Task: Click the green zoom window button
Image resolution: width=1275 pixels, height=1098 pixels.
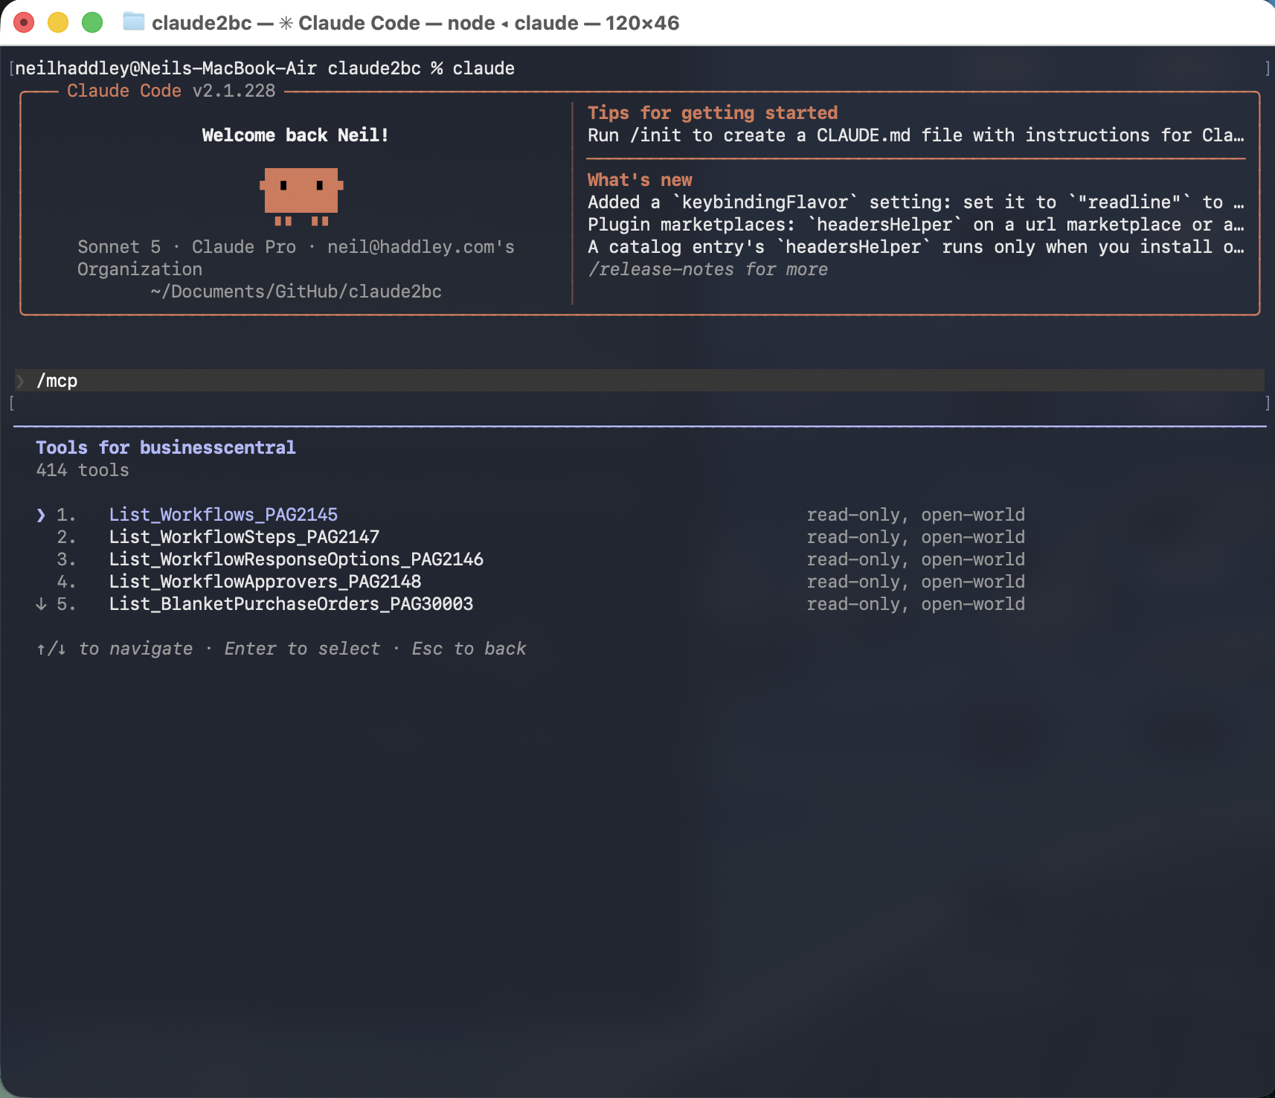Action: click(x=92, y=22)
